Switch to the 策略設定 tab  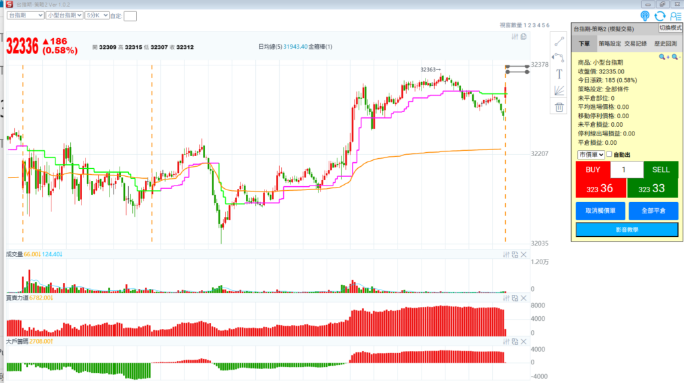click(609, 43)
